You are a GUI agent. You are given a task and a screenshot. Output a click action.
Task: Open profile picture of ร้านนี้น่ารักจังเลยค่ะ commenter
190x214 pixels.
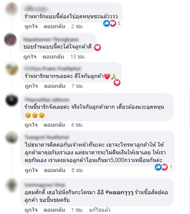tap(12, 100)
